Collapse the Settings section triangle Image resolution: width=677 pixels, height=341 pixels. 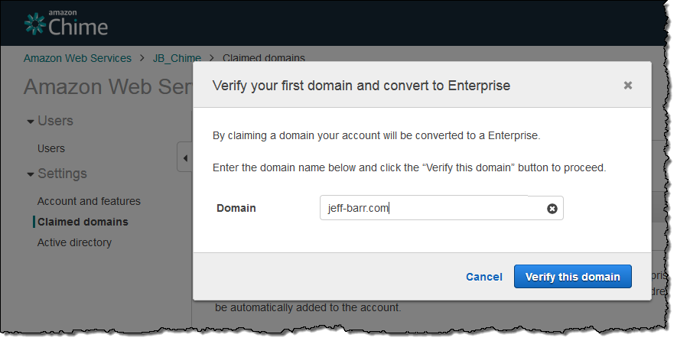click(30, 174)
